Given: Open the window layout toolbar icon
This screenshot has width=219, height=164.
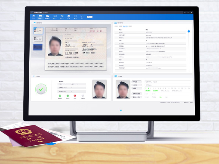Looking at the screenshot, I should click(x=55, y=17).
